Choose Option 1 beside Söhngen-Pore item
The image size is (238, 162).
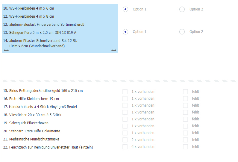click(125, 32)
